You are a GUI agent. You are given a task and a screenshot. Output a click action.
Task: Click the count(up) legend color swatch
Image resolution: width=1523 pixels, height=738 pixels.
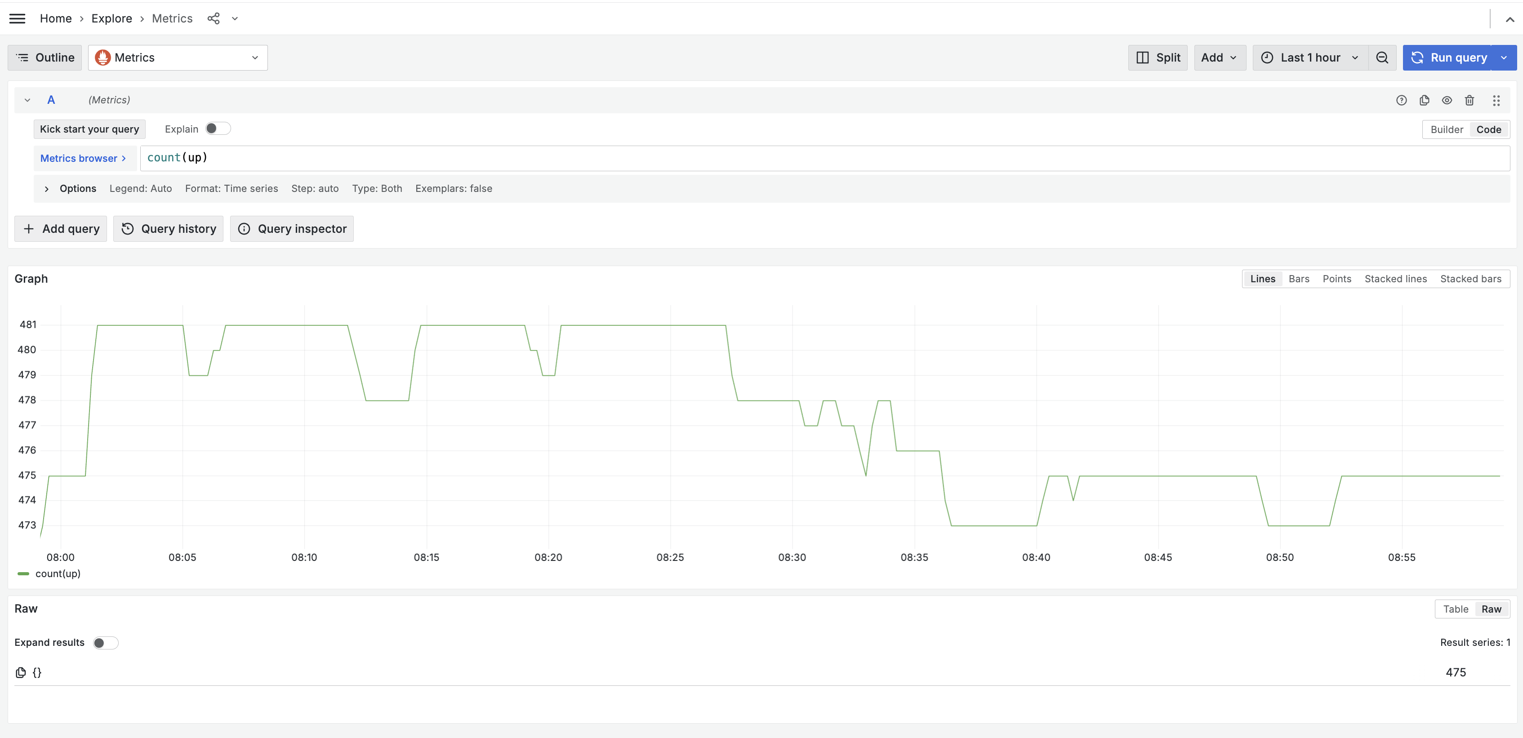tap(24, 574)
